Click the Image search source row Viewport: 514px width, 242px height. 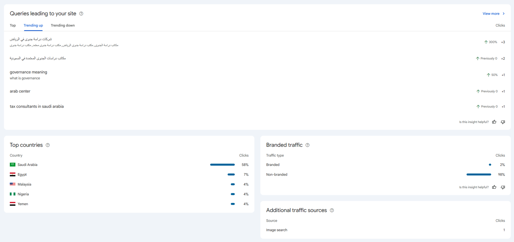click(x=385, y=230)
